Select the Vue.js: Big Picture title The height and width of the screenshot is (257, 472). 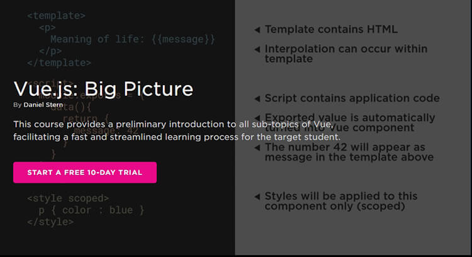tap(103, 89)
